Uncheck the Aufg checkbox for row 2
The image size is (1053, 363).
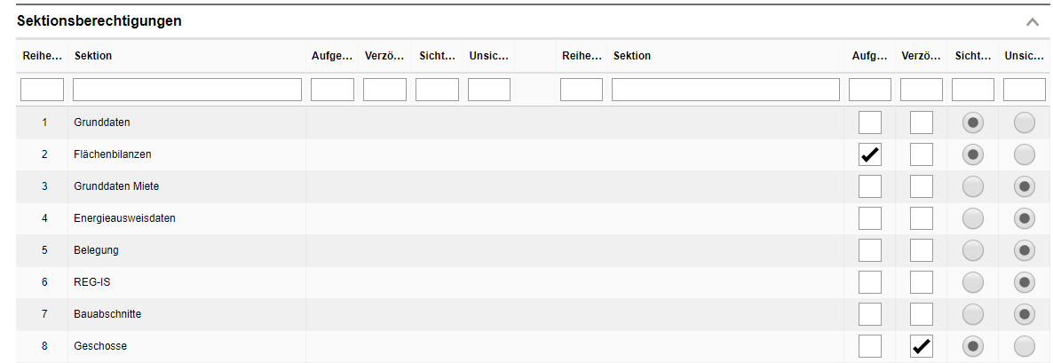[x=870, y=154]
